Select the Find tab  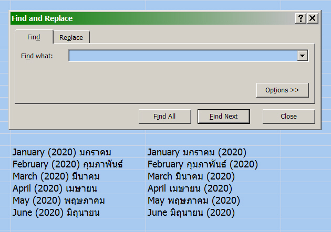pos(34,37)
